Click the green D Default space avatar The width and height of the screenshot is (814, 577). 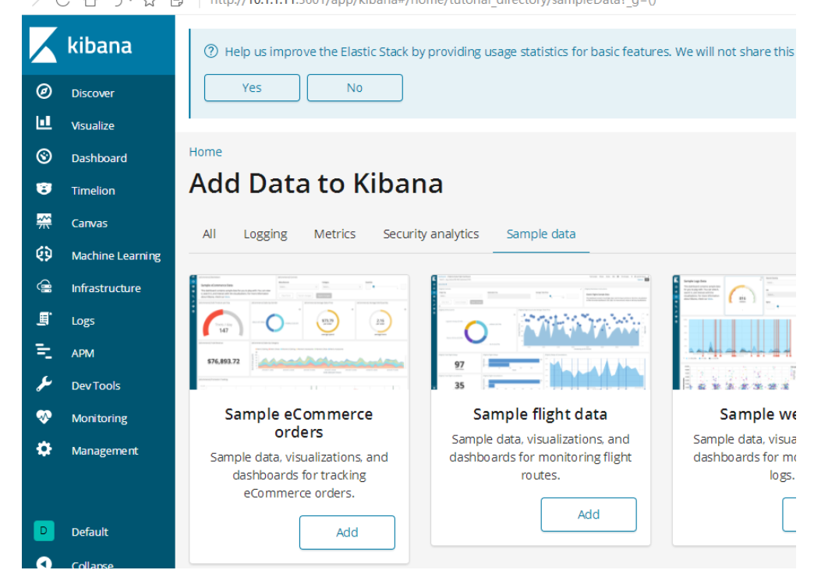(x=44, y=531)
